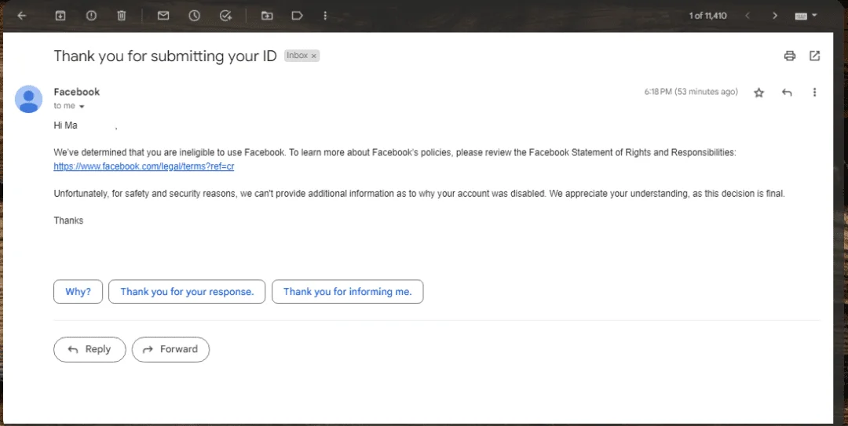Remove the Inbox label with x
This screenshot has height=426, width=848.
pos(313,56)
